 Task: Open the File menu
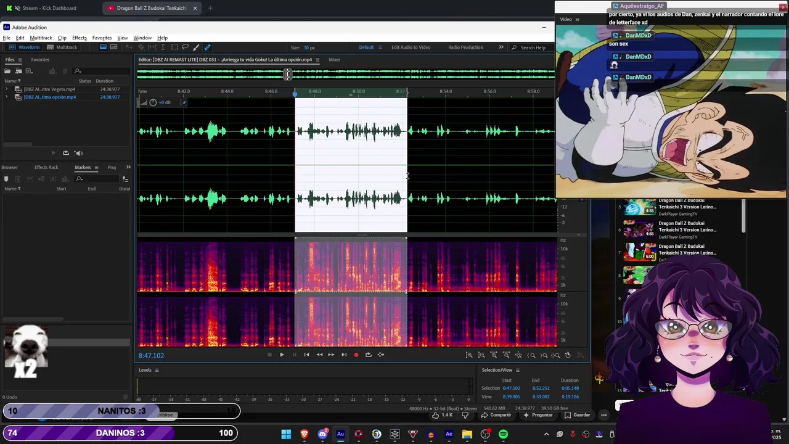6,38
